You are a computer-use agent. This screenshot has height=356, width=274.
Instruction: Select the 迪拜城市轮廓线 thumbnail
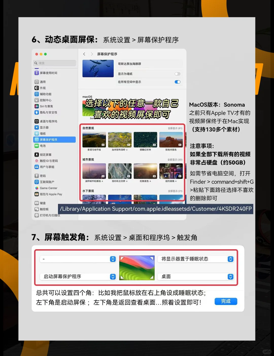(x=94, y=171)
